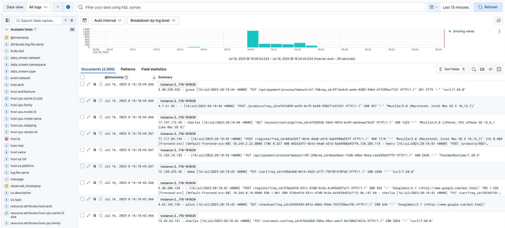Open the Breakdown by log.level dropdown
Screen dimensions: 505x228
click(x=153, y=20)
